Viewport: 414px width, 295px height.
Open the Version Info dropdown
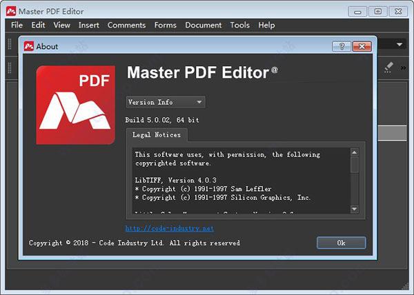[166, 102]
